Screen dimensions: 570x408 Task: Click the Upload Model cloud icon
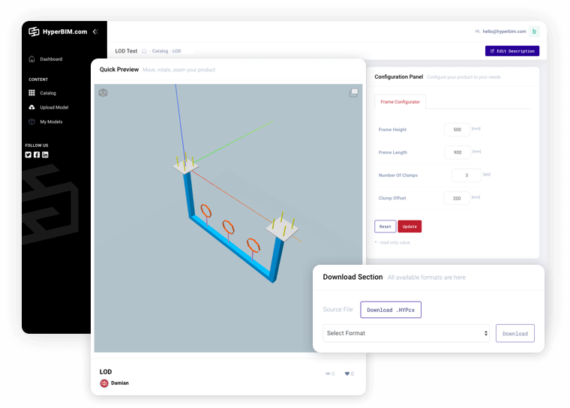pos(32,107)
